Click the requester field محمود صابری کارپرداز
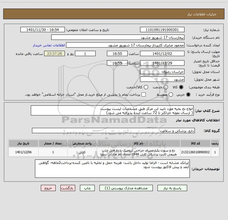Image resolution: width=228 pixels, height=220 pixels. pos(125,45)
